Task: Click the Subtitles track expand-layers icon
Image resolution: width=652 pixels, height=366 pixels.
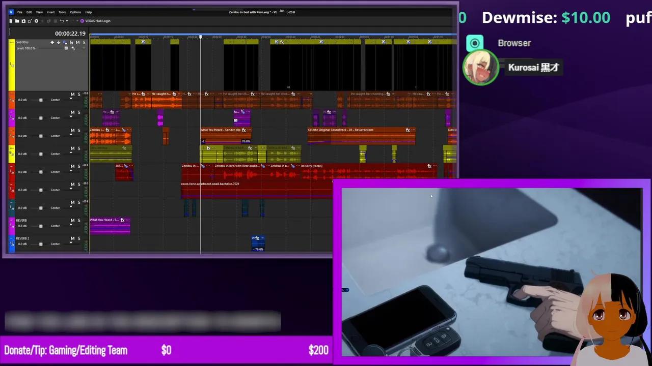Action: click(59, 42)
